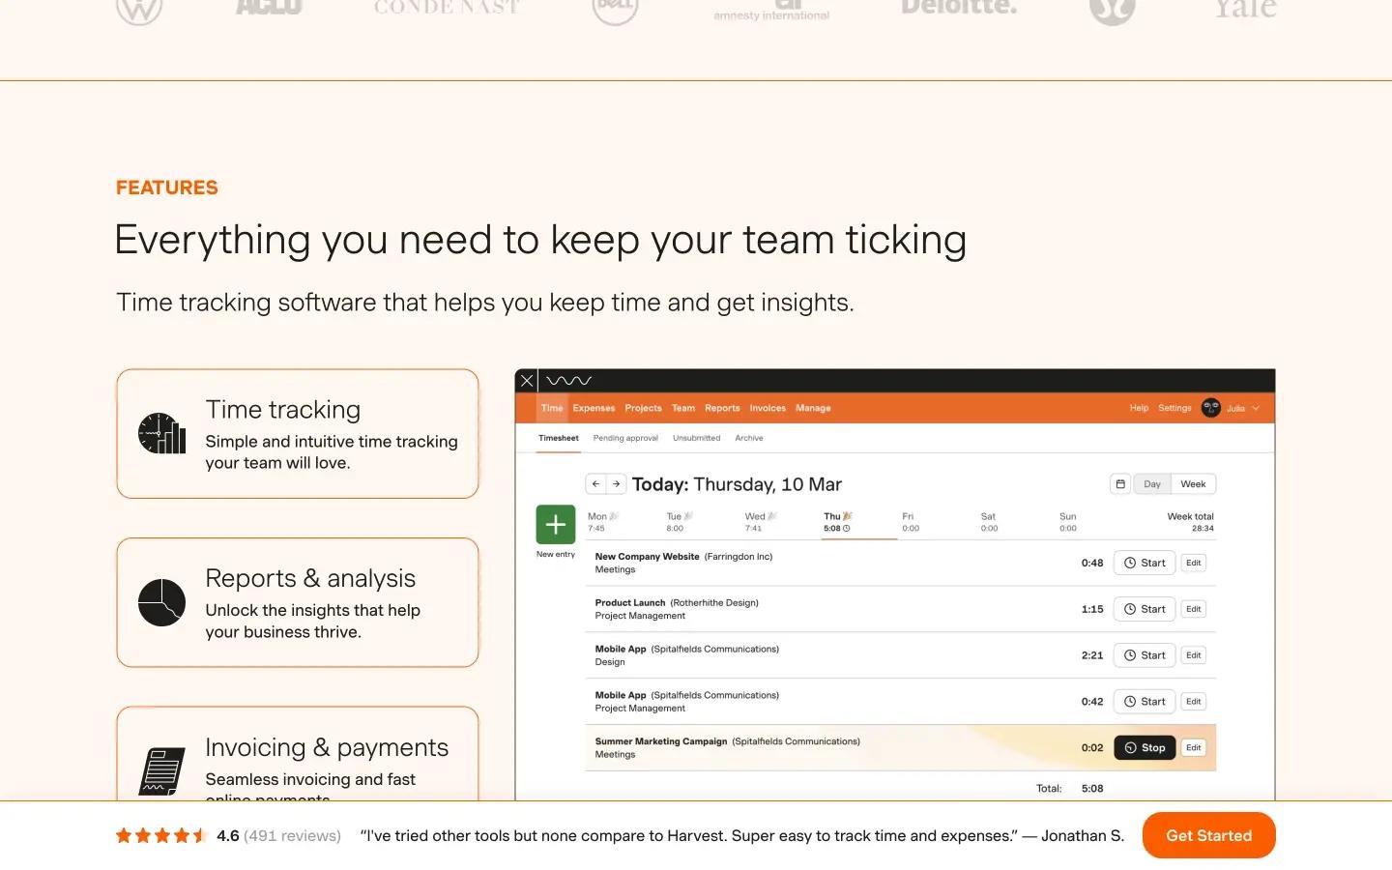Start timer for Mobile App Design
The height and width of the screenshot is (870, 1392).
(x=1145, y=655)
